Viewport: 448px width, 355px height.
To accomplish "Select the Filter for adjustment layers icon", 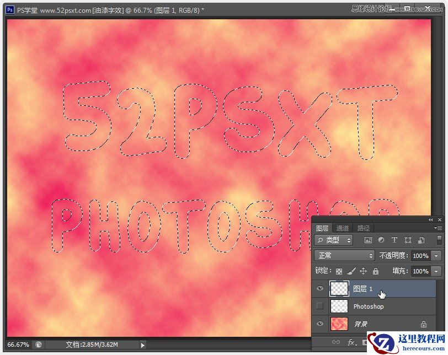I will 381,240.
